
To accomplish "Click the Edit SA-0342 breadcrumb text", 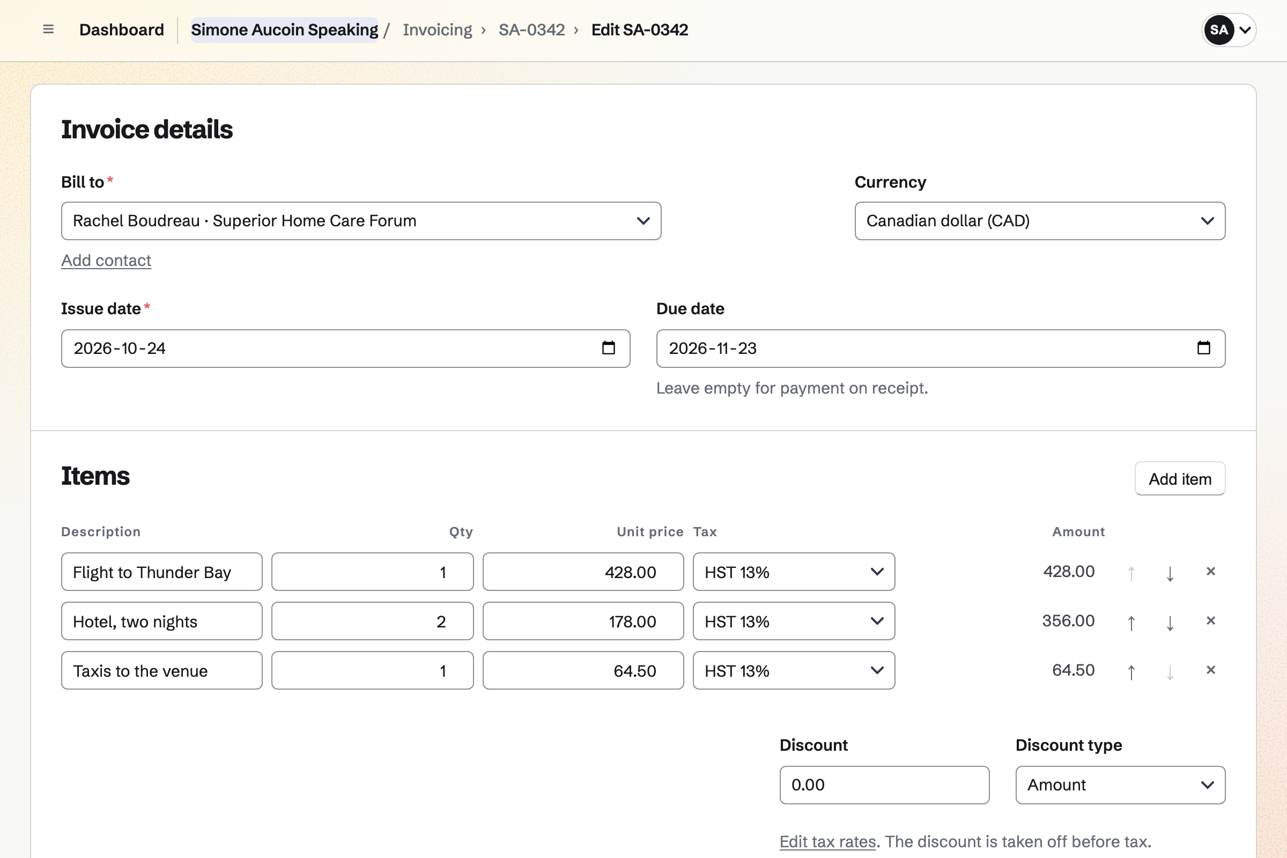I will [640, 29].
